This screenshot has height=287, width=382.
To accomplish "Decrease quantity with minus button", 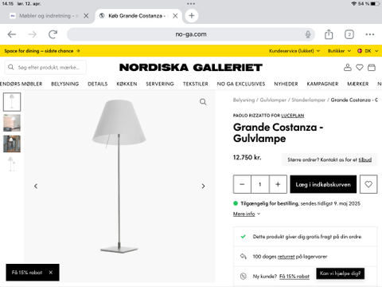I will point(242,184).
